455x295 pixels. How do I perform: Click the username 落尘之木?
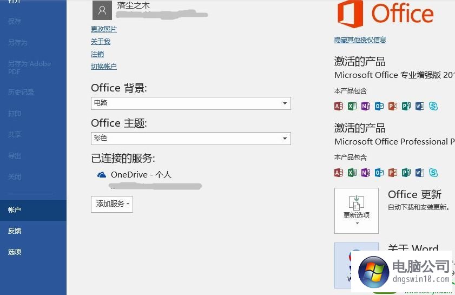[134, 5]
